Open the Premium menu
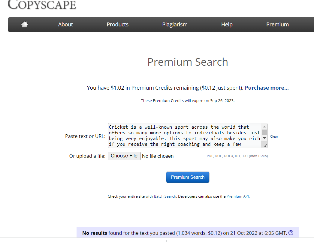 point(277,24)
